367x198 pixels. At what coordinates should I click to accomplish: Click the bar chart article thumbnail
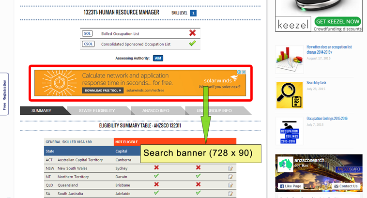point(290,60)
